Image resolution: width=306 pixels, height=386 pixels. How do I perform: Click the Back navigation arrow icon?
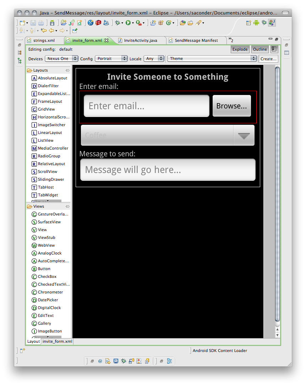coord(51,31)
